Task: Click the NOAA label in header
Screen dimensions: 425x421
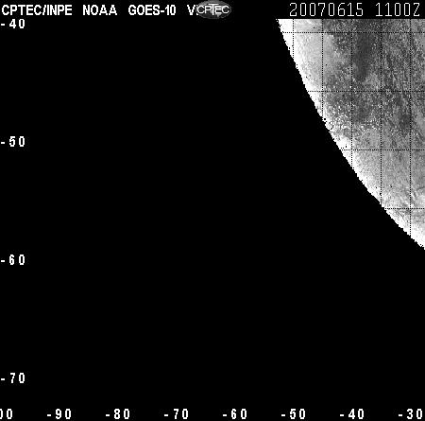Action: (x=100, y=10)
